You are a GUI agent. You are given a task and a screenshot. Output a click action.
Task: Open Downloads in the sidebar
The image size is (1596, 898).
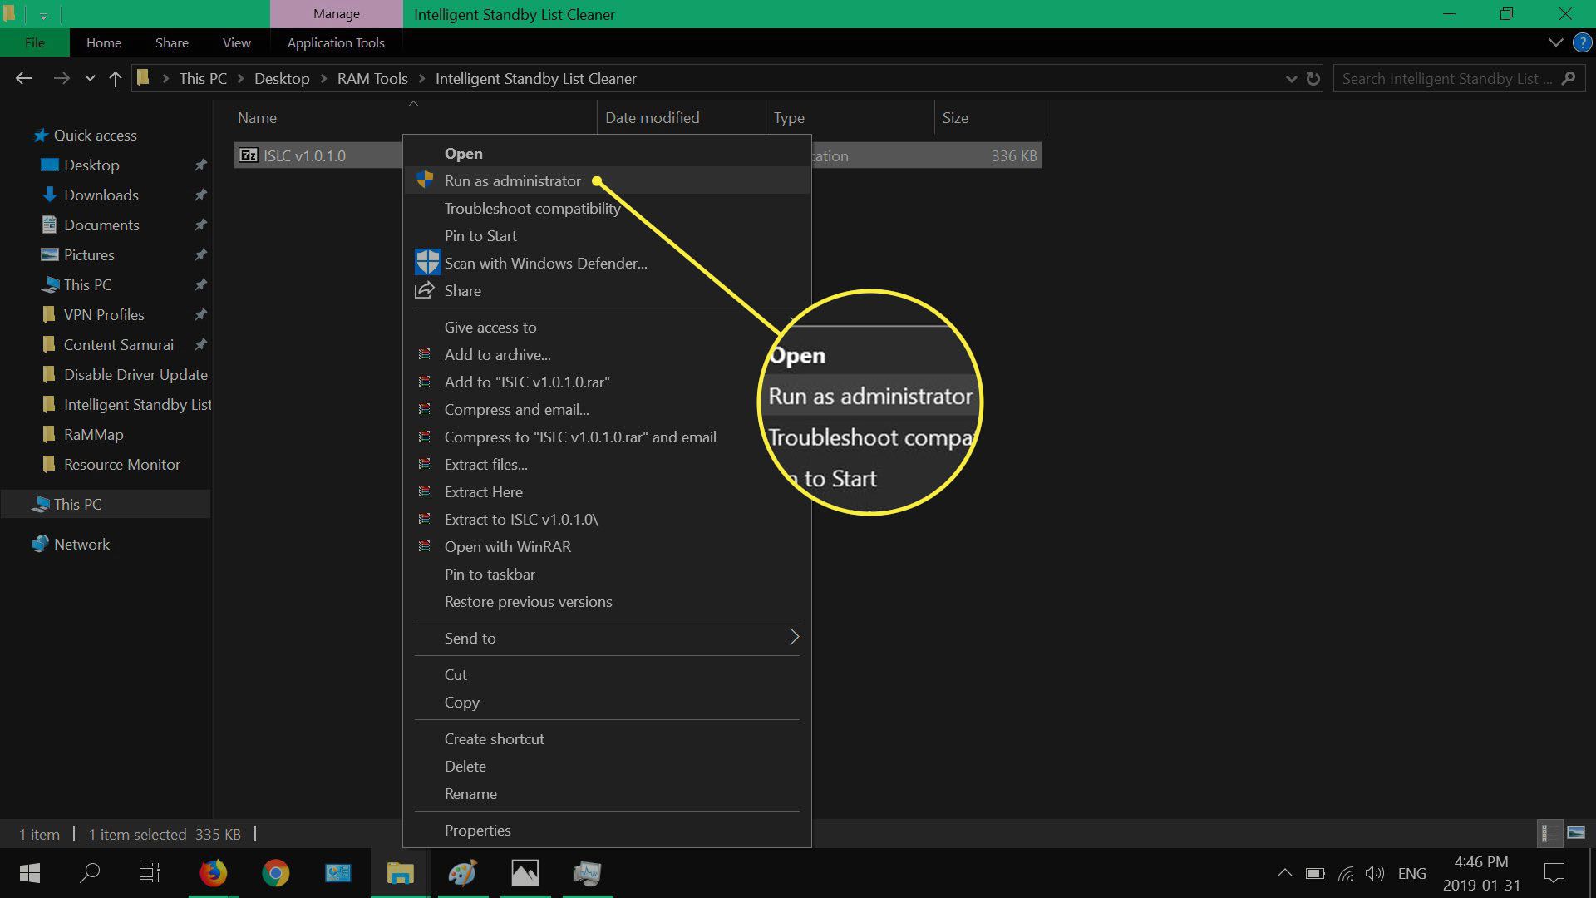click(101, 195)
